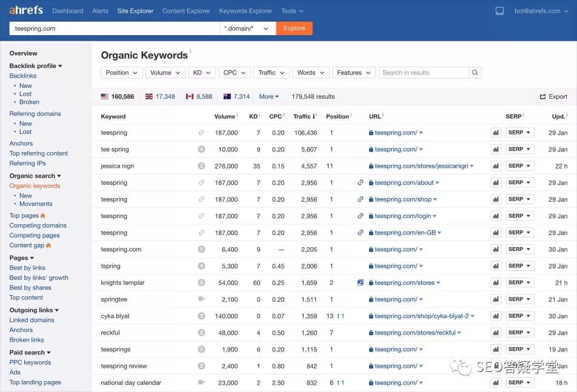Open the notifications monitor icon in header
The height and width of the screenshot is (392, 577).
click(499, 11)
